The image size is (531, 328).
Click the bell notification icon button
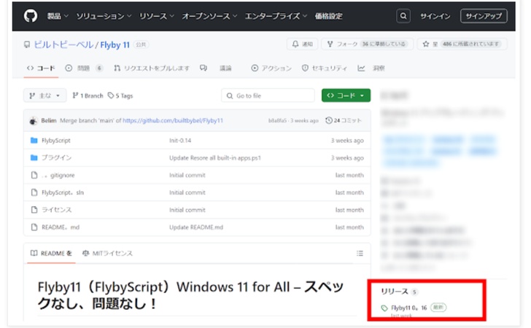pos(295,44)
